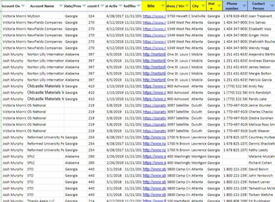Select the contact cell 'John Yankovich'
The width and height of the screenshot is (275, 202).
coord(261,175)
